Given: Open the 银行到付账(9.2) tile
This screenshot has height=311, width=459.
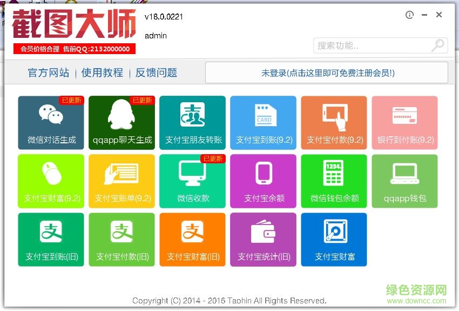Looking at the screenshot, I should [x=405, y=123].
